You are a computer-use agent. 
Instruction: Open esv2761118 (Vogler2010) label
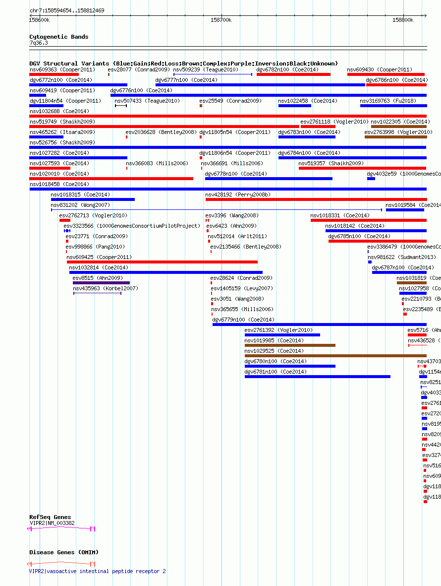click(x=334, y=122)
